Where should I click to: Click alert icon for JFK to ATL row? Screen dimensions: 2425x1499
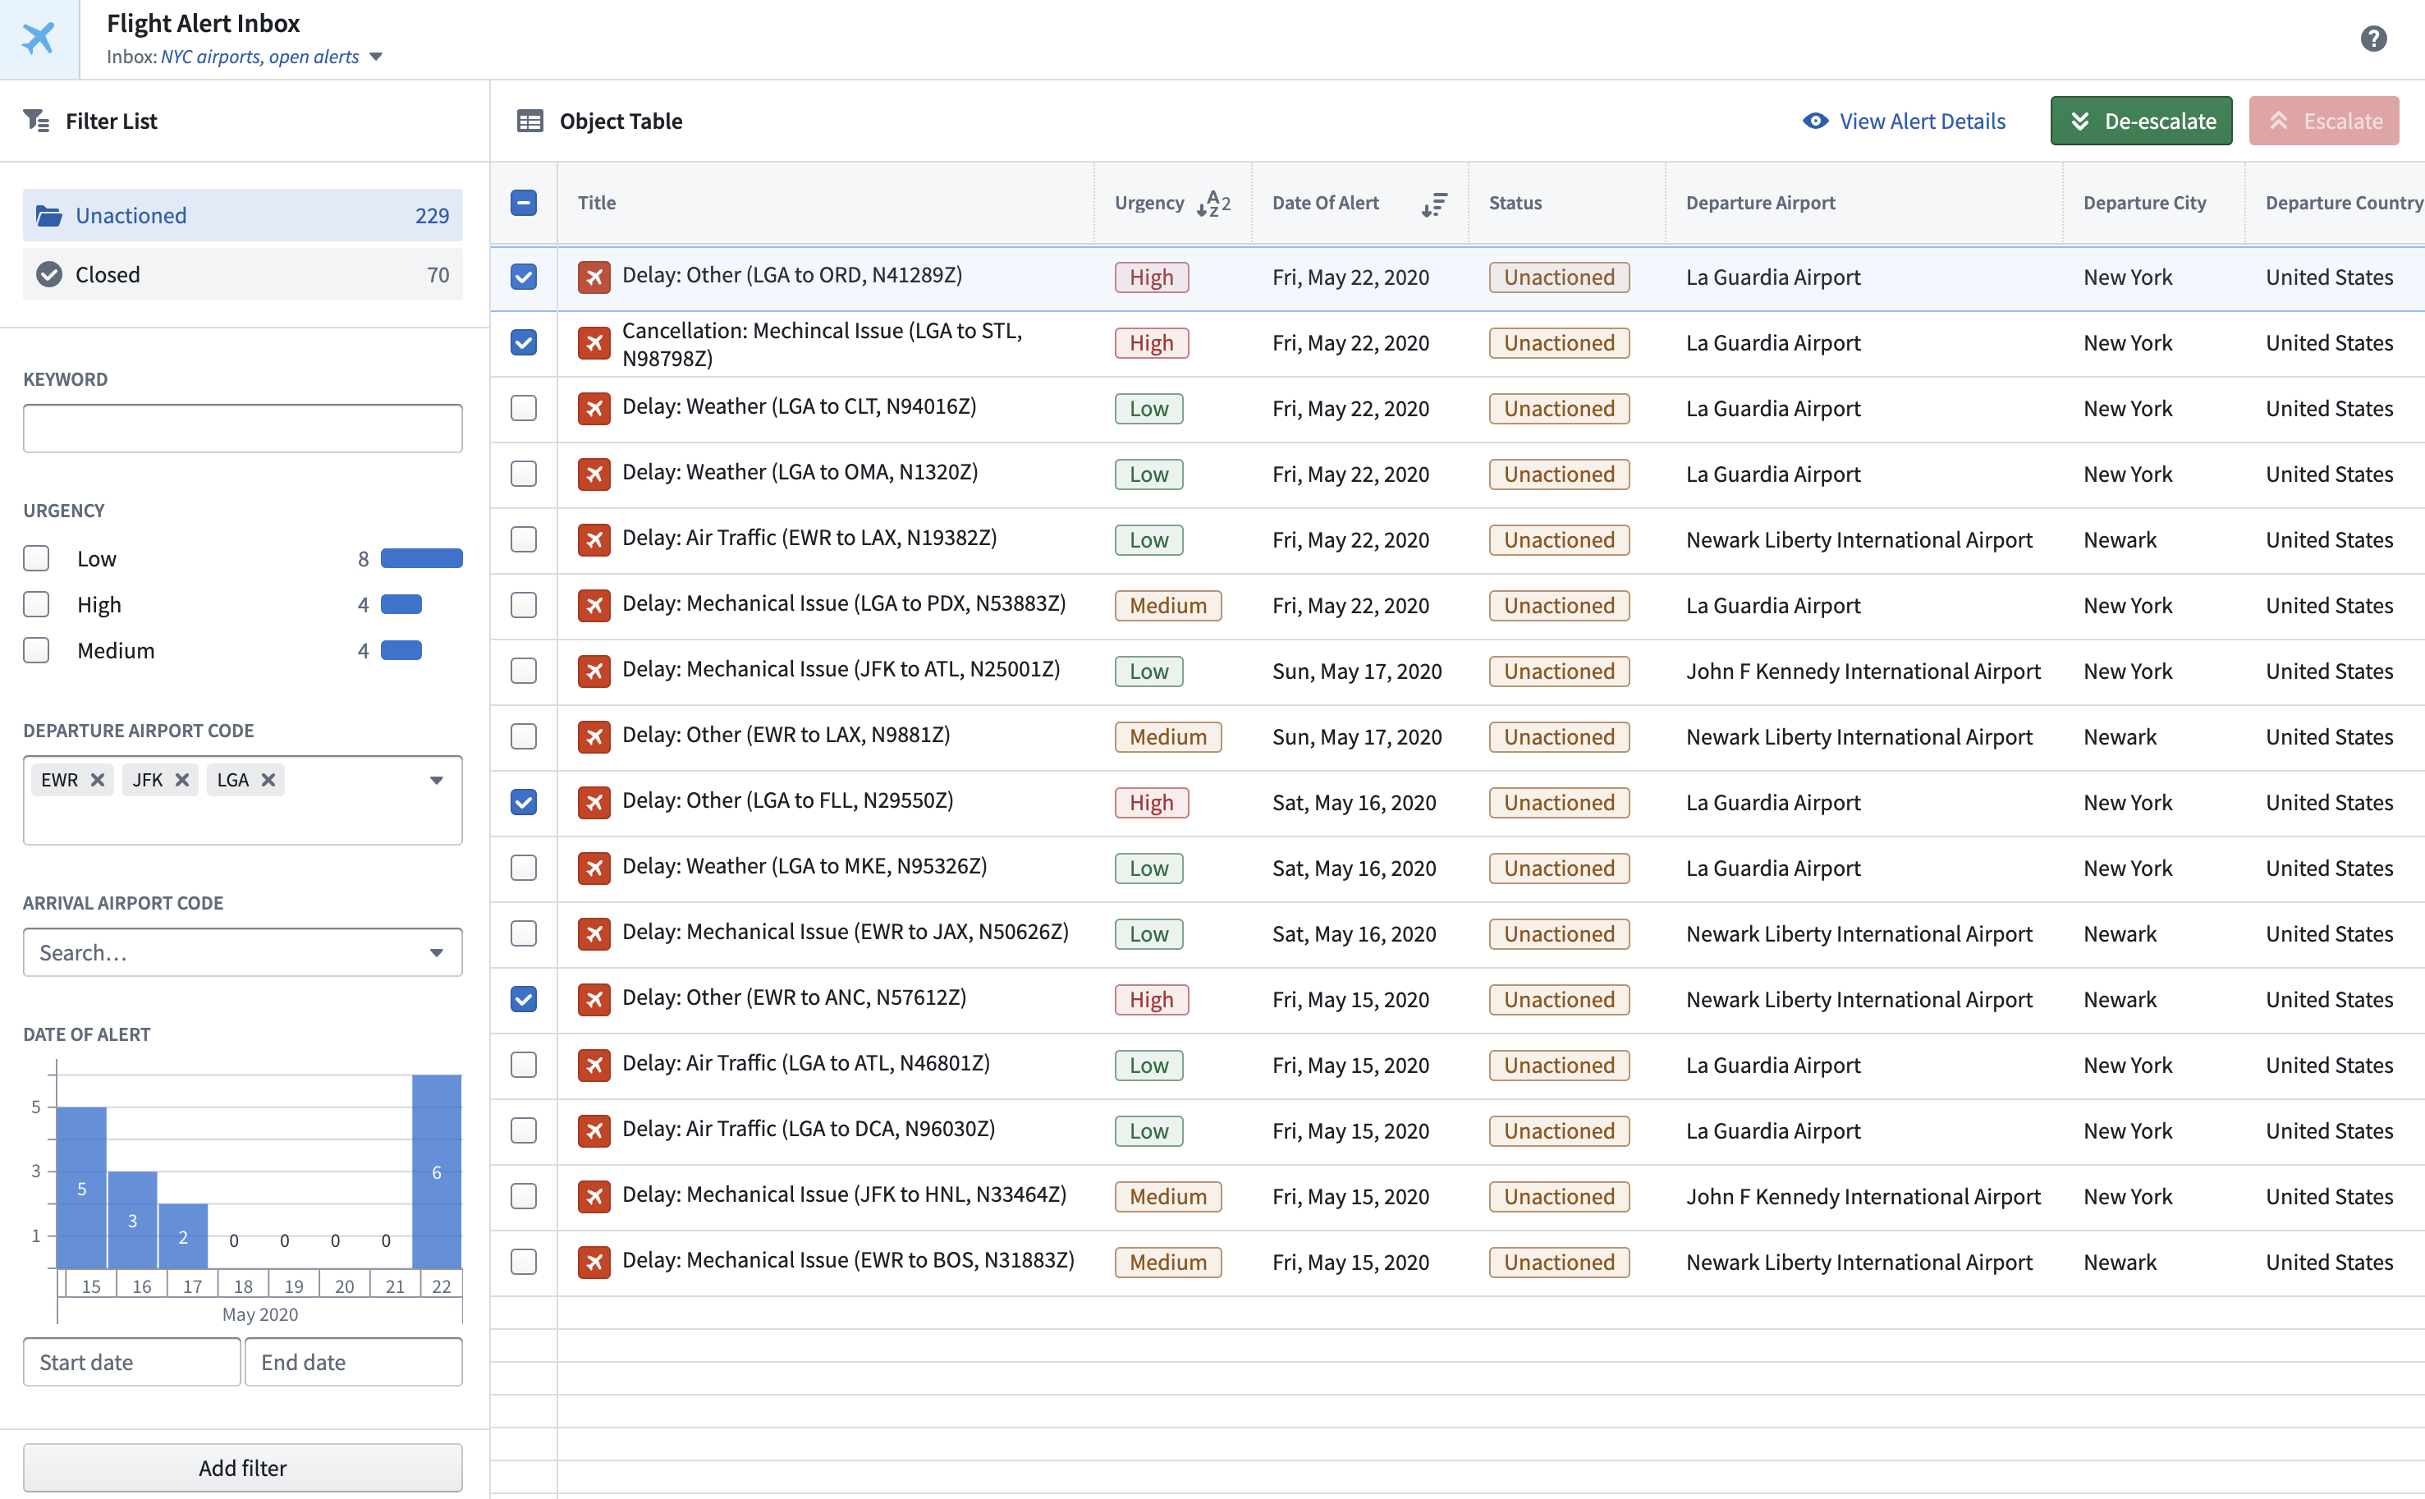pyautogui.click(x=594, y=672)
